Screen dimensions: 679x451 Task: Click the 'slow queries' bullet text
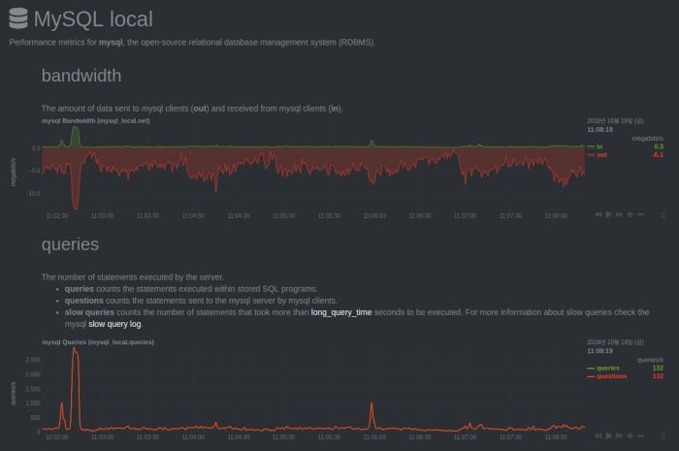(89, 312)
